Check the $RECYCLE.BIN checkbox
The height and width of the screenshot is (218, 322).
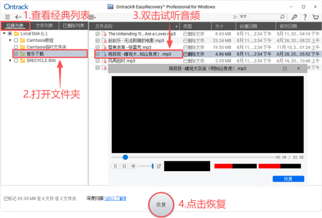pos(16,61)
